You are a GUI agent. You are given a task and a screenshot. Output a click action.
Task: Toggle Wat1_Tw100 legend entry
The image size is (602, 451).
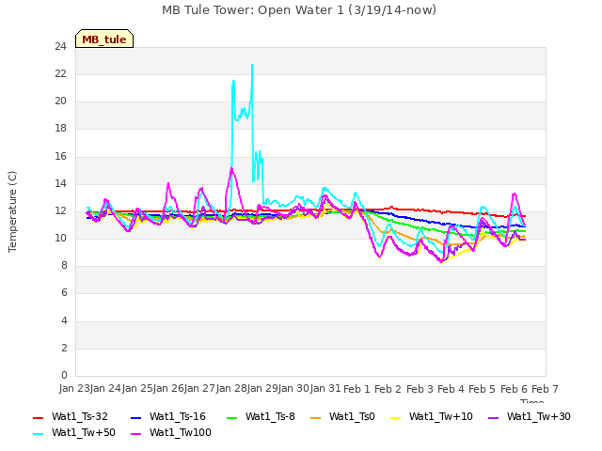[171, 433]
